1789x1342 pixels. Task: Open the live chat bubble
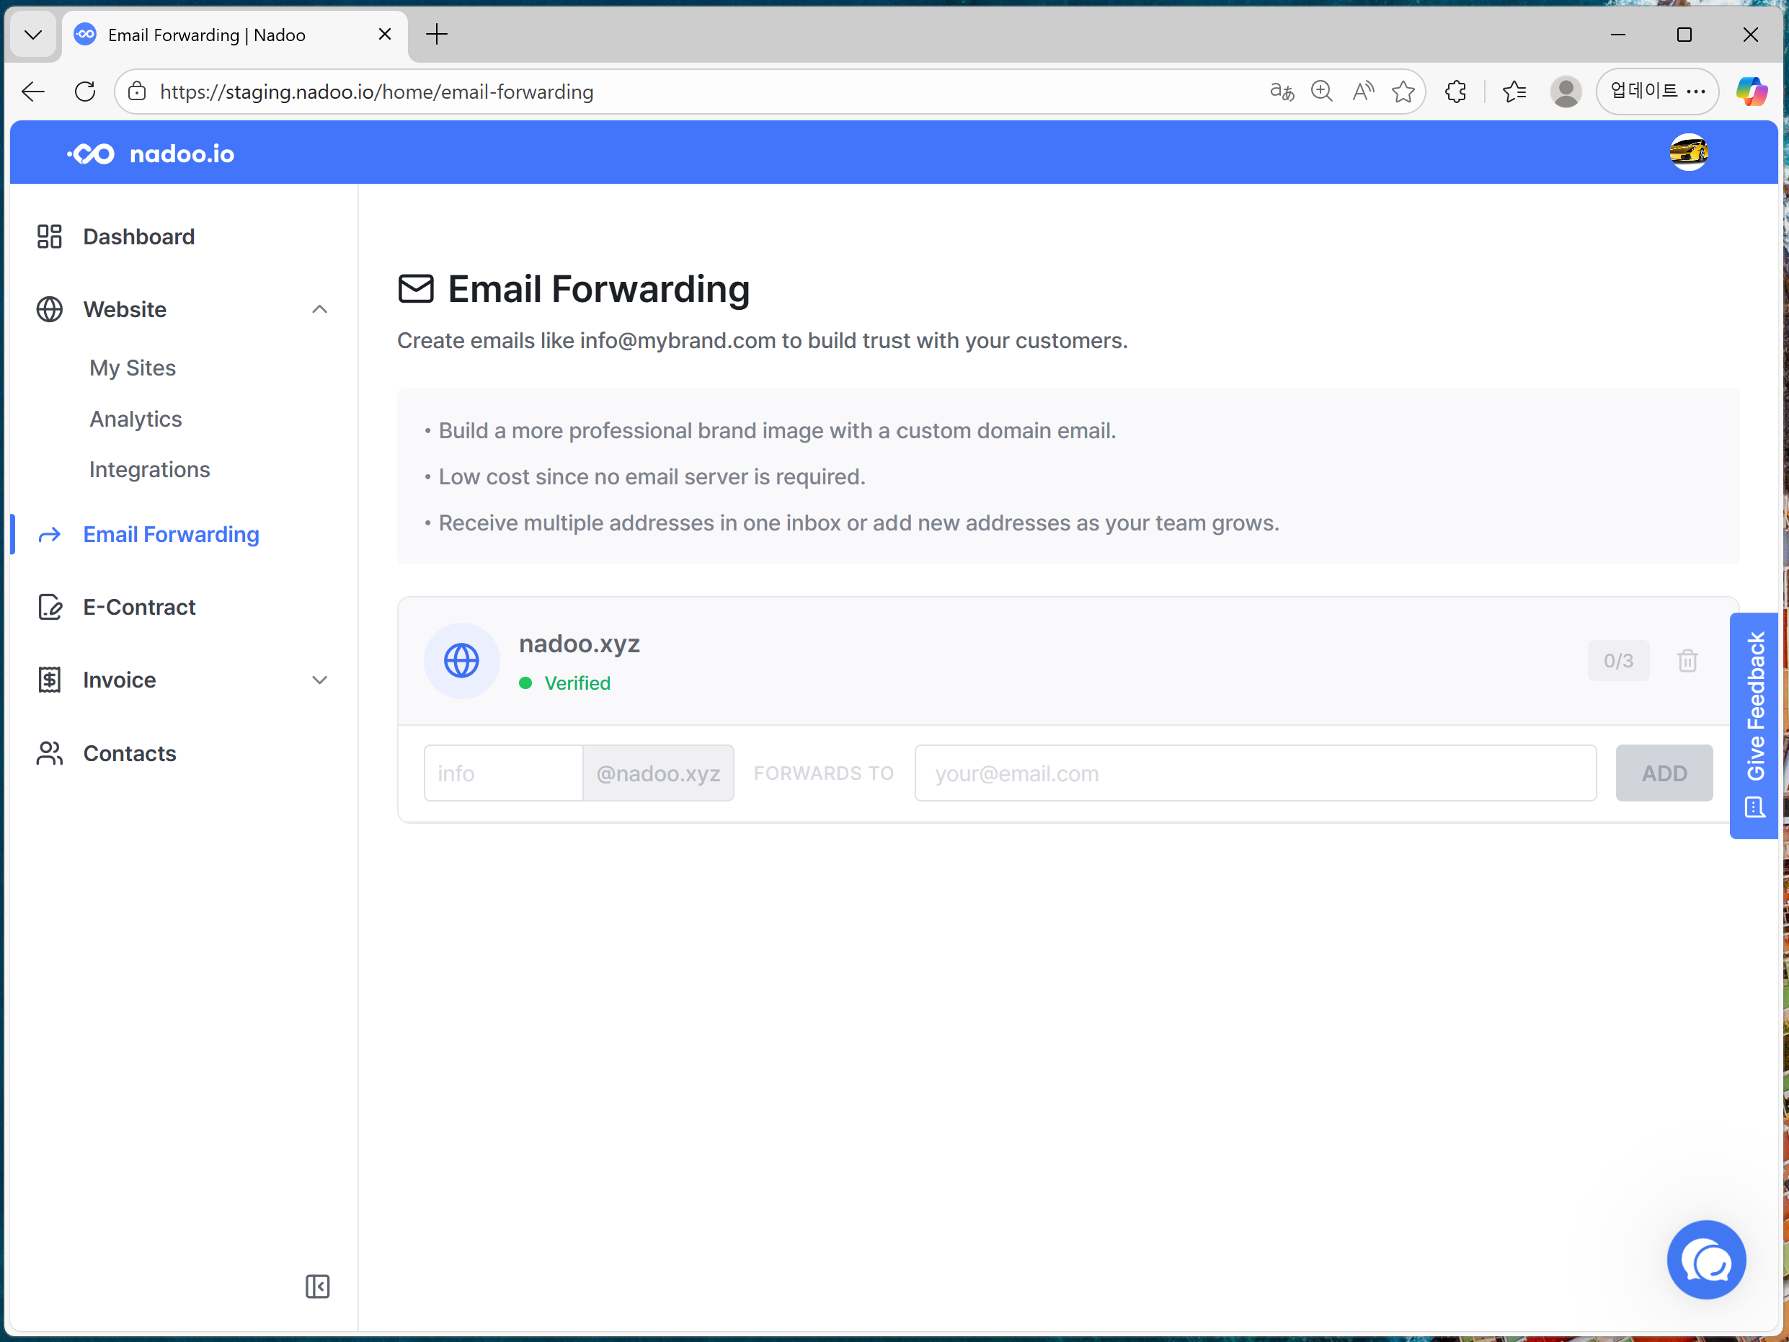[x=1705, y=1260]
